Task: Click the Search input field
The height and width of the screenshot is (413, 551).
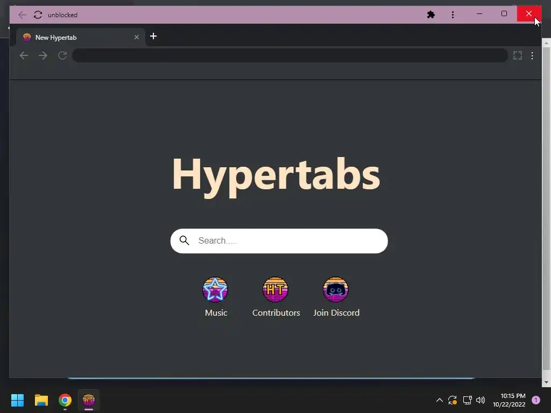Action: point(279,241)
